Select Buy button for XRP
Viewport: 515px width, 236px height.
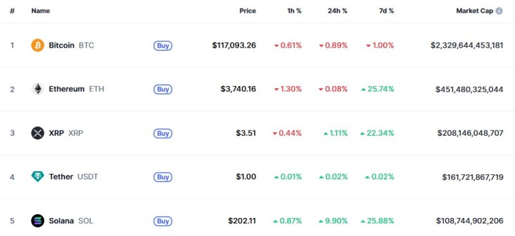coord(163,133)
